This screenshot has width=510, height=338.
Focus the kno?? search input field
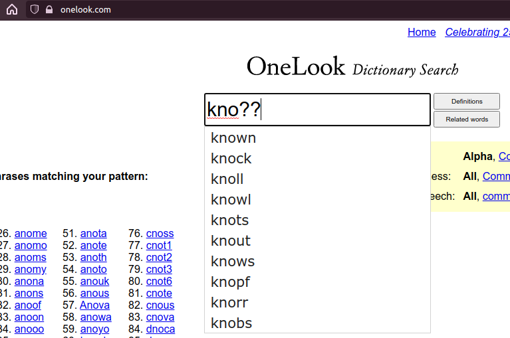click(317, 110)
